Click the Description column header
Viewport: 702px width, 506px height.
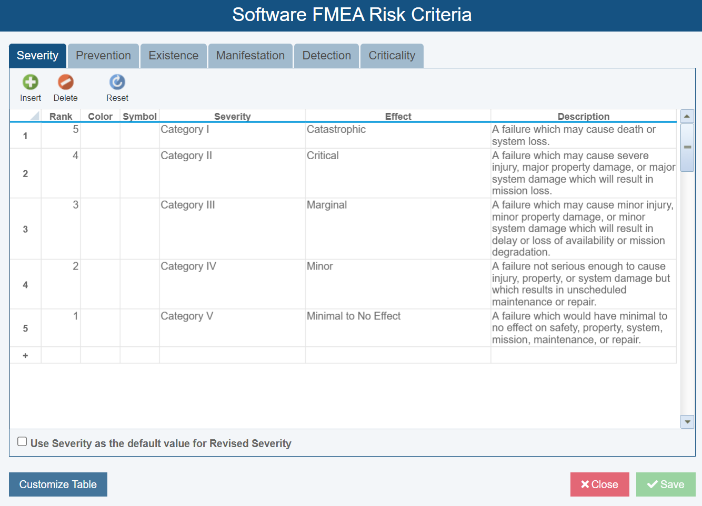(x=584, y=116)
